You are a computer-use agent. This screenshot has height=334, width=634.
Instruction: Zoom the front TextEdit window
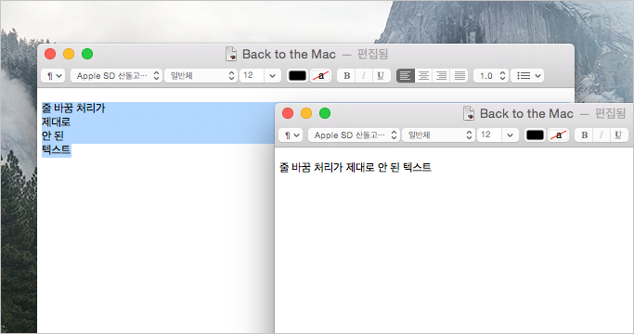tap(325, 113)
